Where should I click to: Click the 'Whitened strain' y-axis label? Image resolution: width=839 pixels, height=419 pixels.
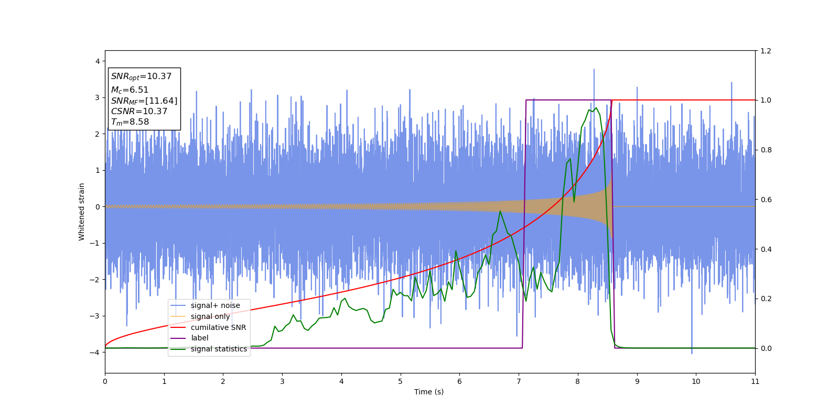pos(82,212)
